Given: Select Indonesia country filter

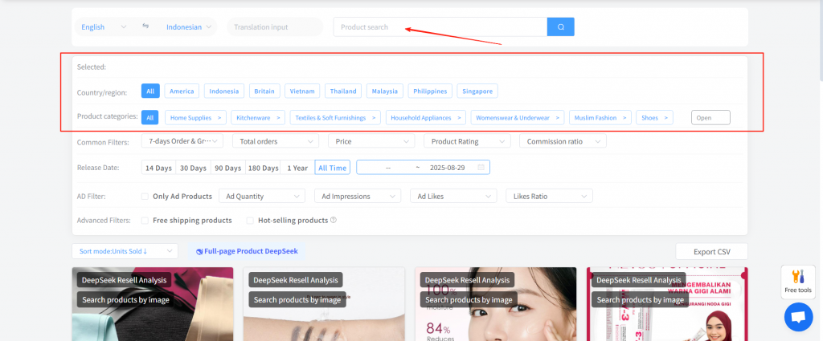Looking at the screenshot, I should point(224,91).
